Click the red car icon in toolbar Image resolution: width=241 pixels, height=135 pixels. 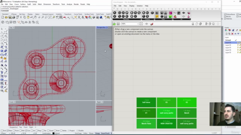(x=64, y=17)
